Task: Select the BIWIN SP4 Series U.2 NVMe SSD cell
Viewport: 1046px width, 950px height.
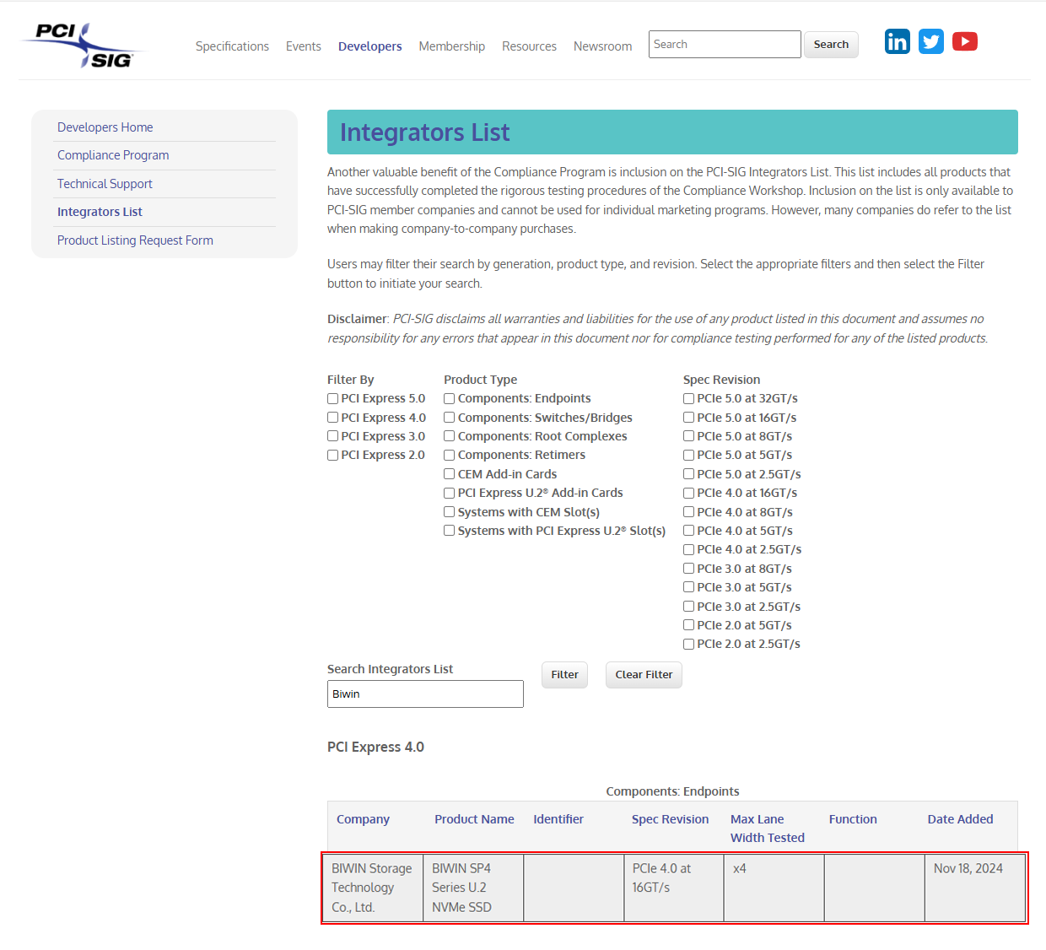Action: click(473, 888)
